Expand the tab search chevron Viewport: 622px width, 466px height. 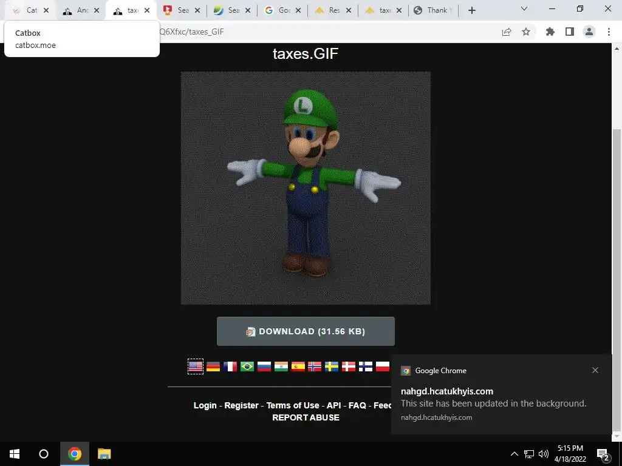click(x=524, y=8)
